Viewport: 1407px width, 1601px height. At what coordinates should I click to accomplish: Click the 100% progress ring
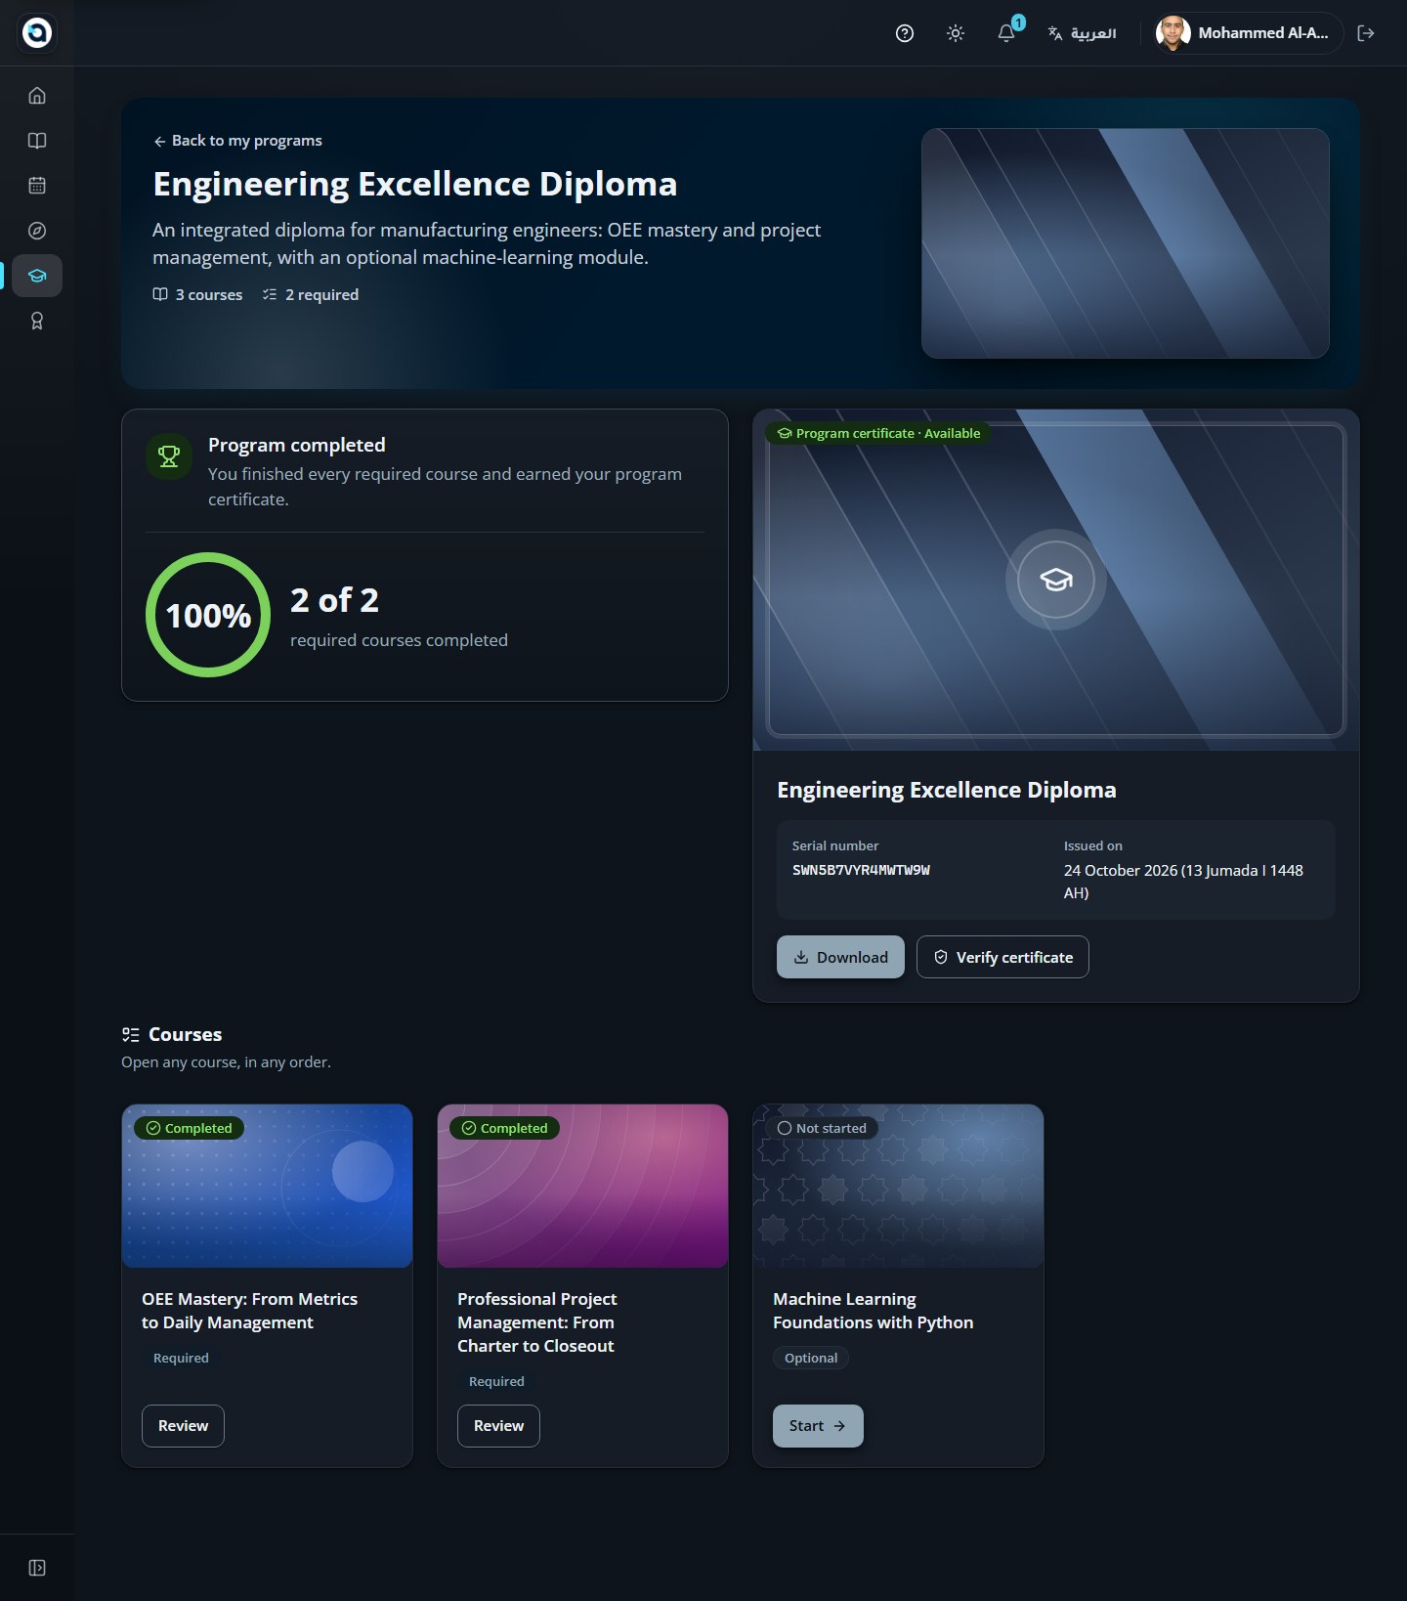point(208,615)
